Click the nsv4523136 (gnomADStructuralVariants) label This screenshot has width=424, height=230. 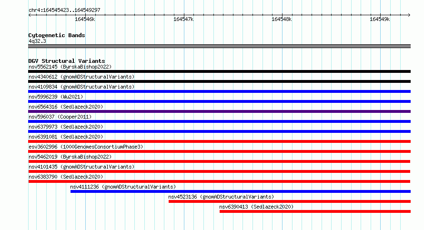point(221,197)
